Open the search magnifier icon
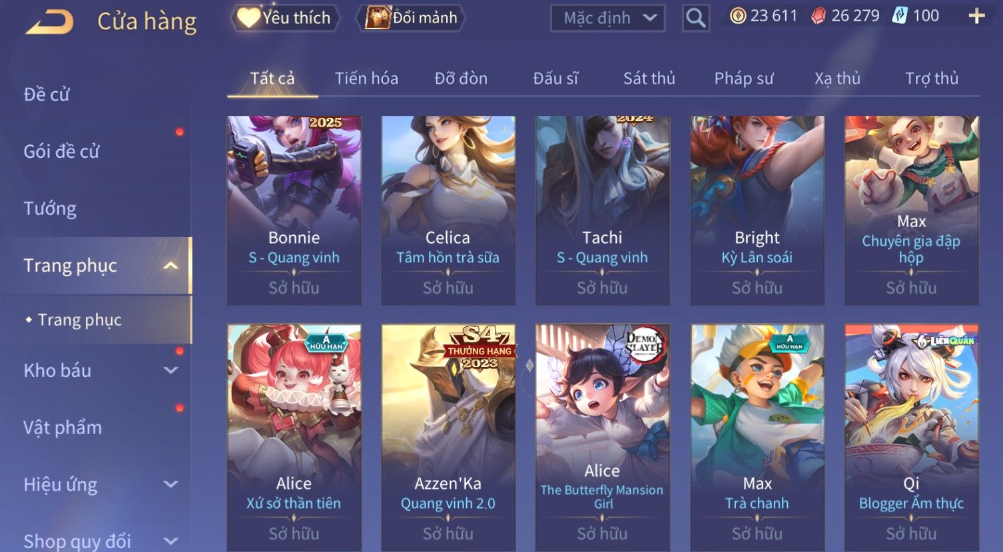This screenshot has height=552, width=1003. tap(695, 18)
